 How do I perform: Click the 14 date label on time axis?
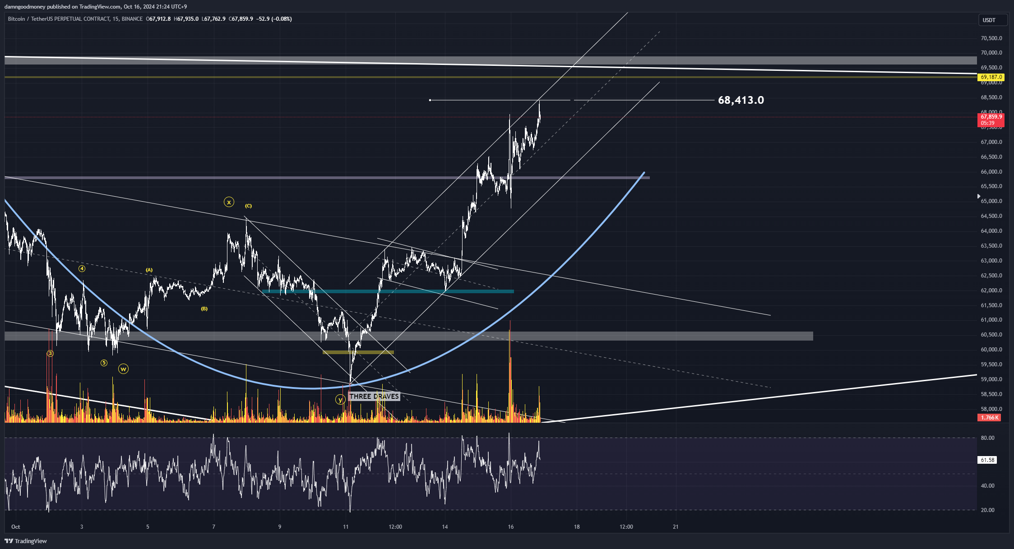point(445,526)
